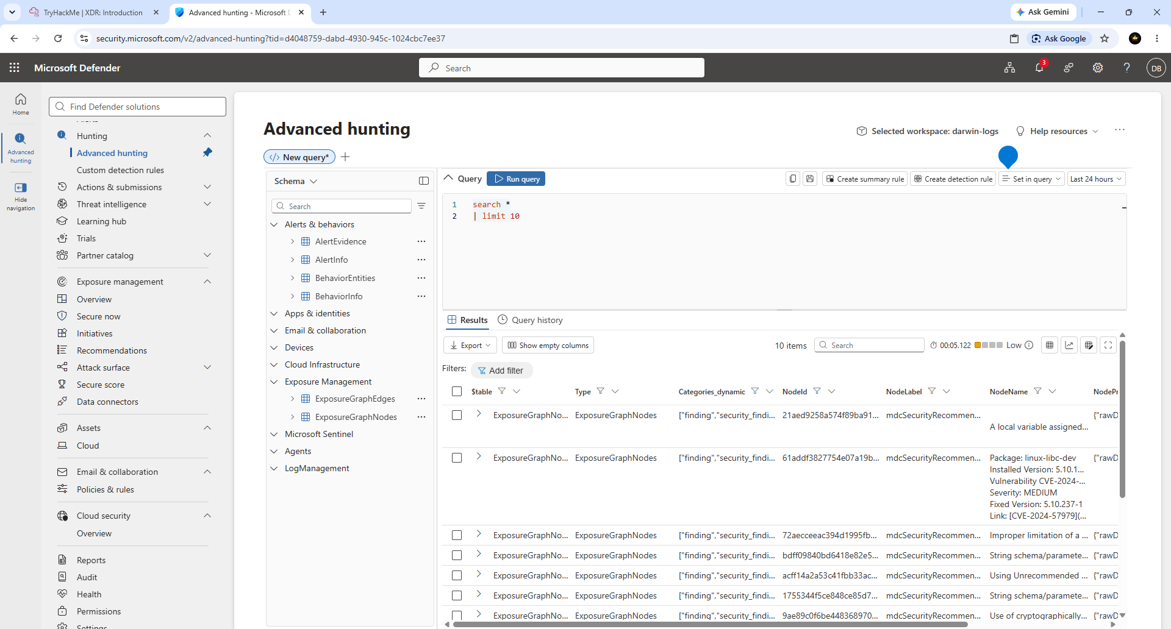Open Custom detection rules in navigation
This screenshot has width=1171, height=629.
pos(120,170)
